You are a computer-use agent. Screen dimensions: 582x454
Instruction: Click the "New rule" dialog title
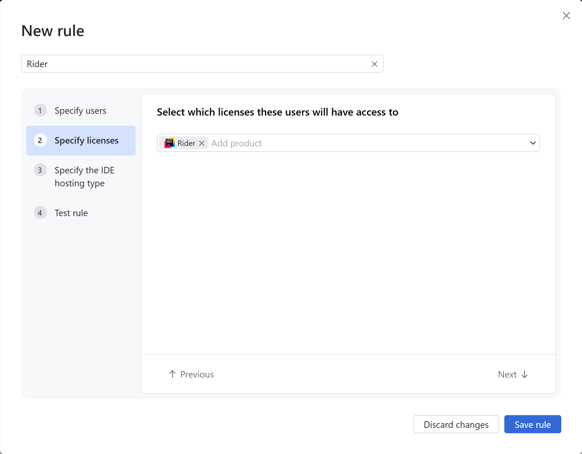tap(53, 31)
